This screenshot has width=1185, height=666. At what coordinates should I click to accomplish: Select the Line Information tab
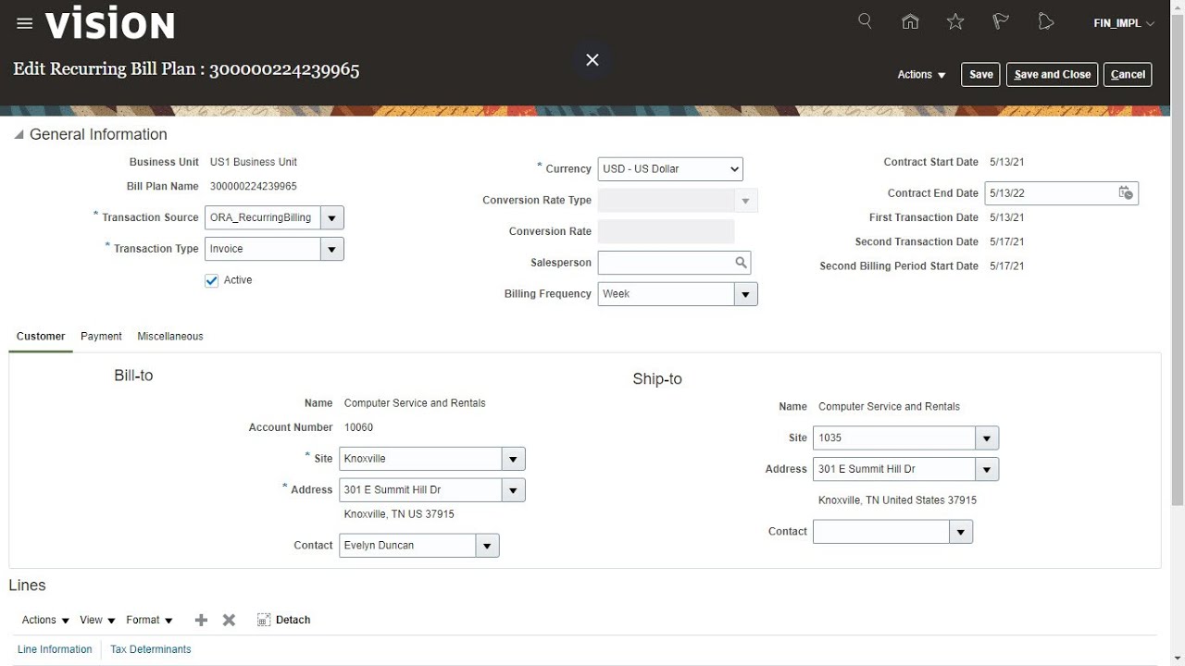click(55, 649)
